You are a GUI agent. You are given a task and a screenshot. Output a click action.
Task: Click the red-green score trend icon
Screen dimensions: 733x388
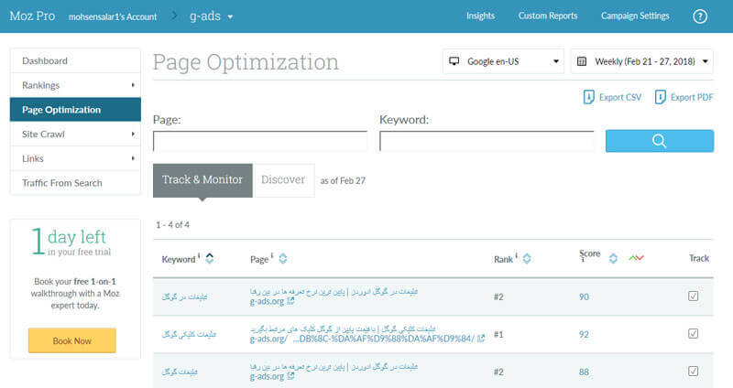click(636, 258)
